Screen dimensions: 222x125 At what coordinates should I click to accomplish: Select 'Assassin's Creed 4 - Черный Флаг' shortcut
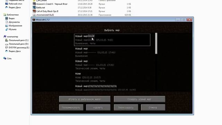pyautogui.click(x=50, y=4)
